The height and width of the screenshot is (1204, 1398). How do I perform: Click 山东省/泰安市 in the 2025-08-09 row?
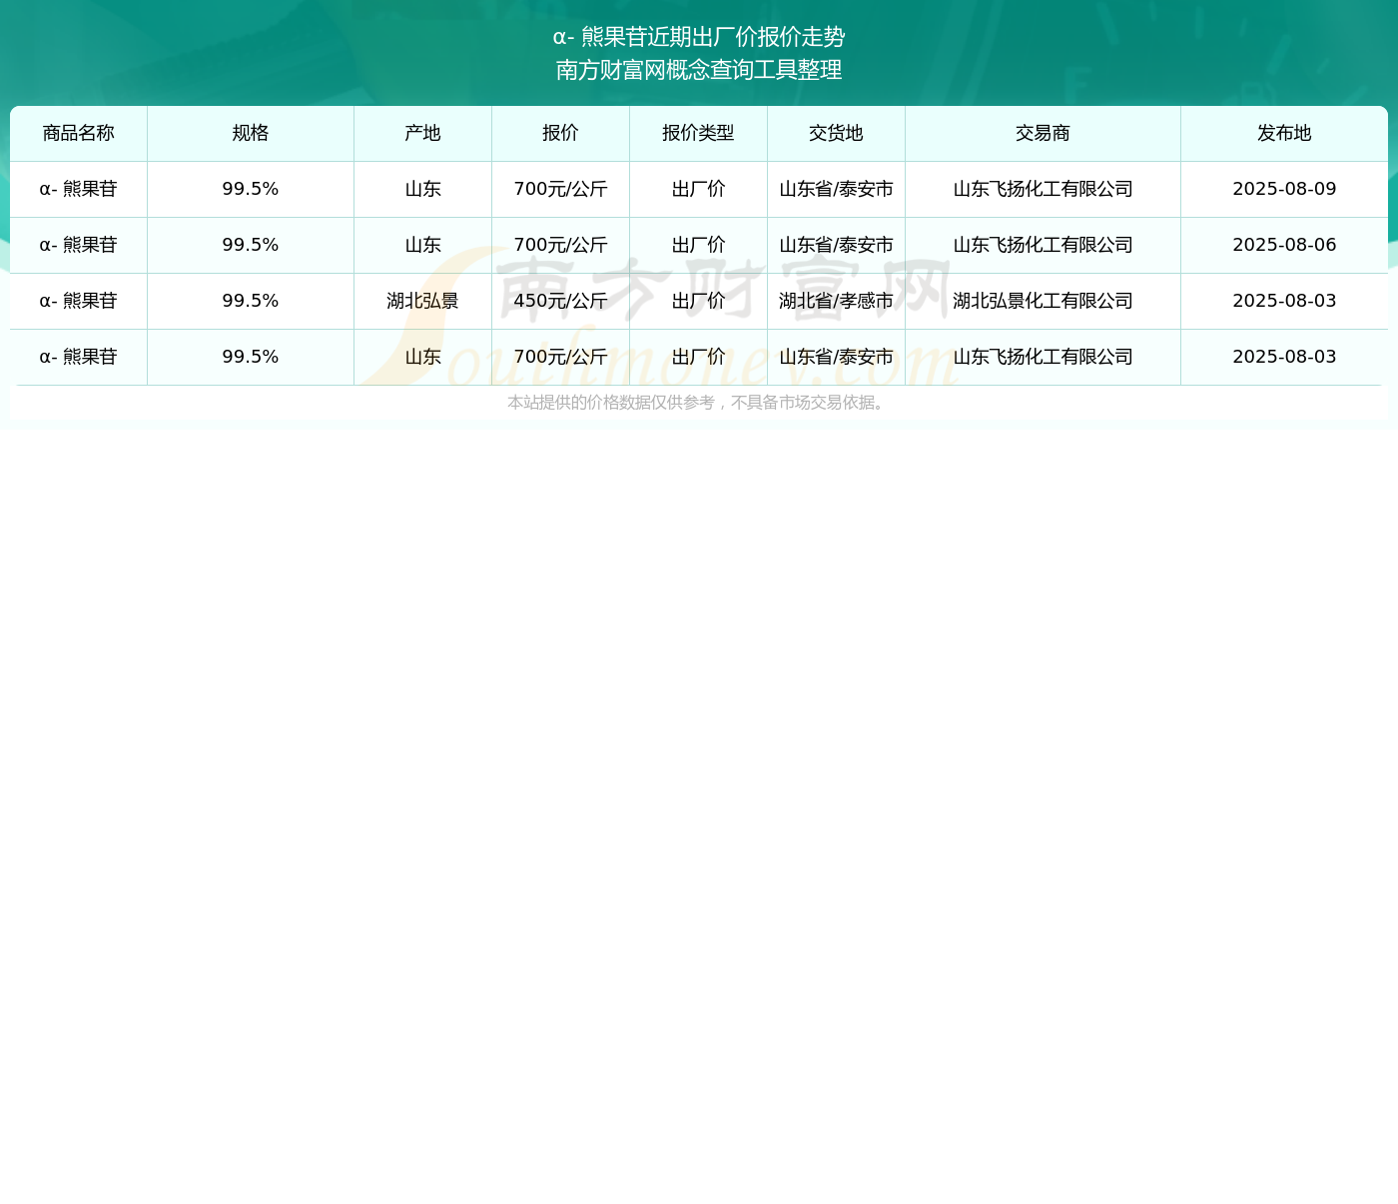coord(836,189)
